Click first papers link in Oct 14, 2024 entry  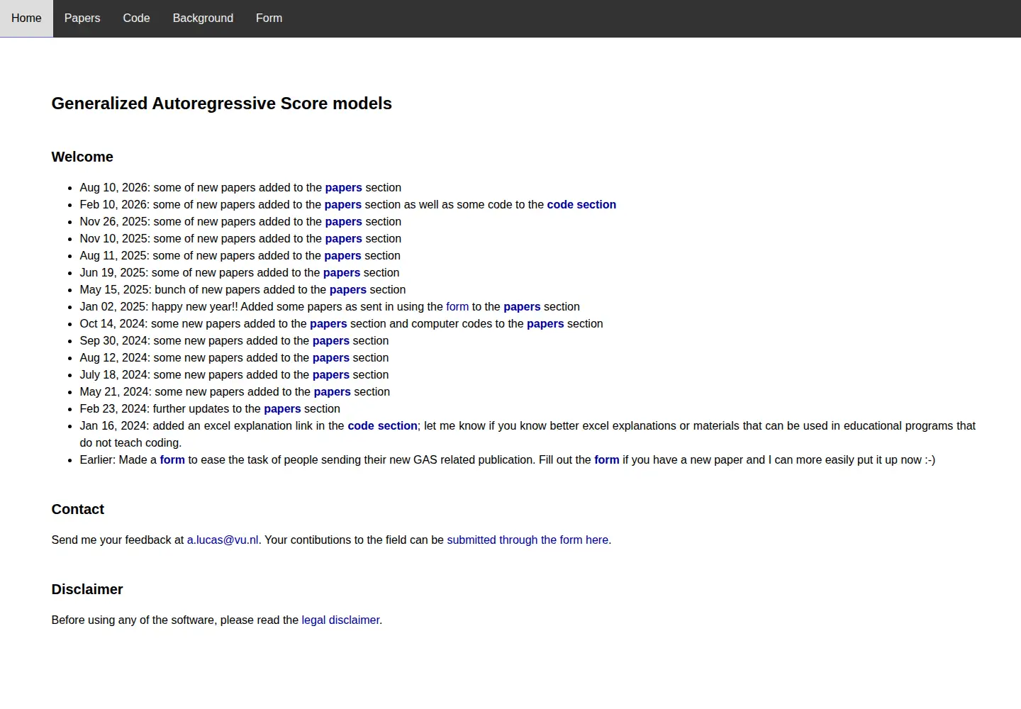pos(328,324)
